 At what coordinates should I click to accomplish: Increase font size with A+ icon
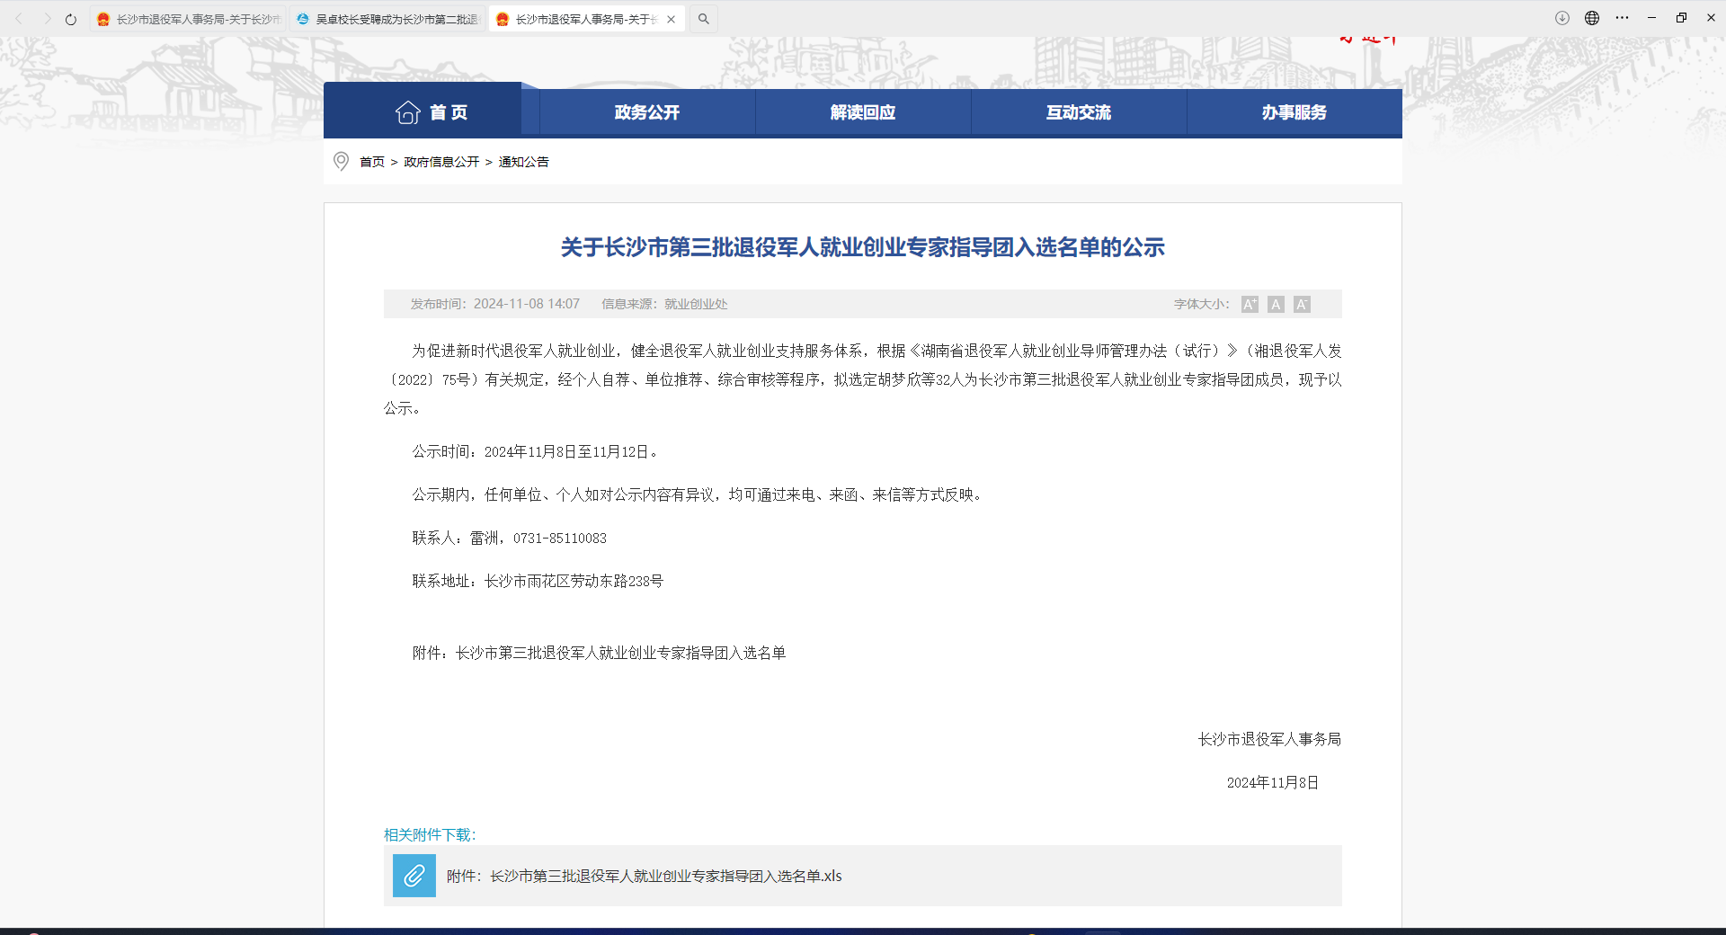point(1250,305)
